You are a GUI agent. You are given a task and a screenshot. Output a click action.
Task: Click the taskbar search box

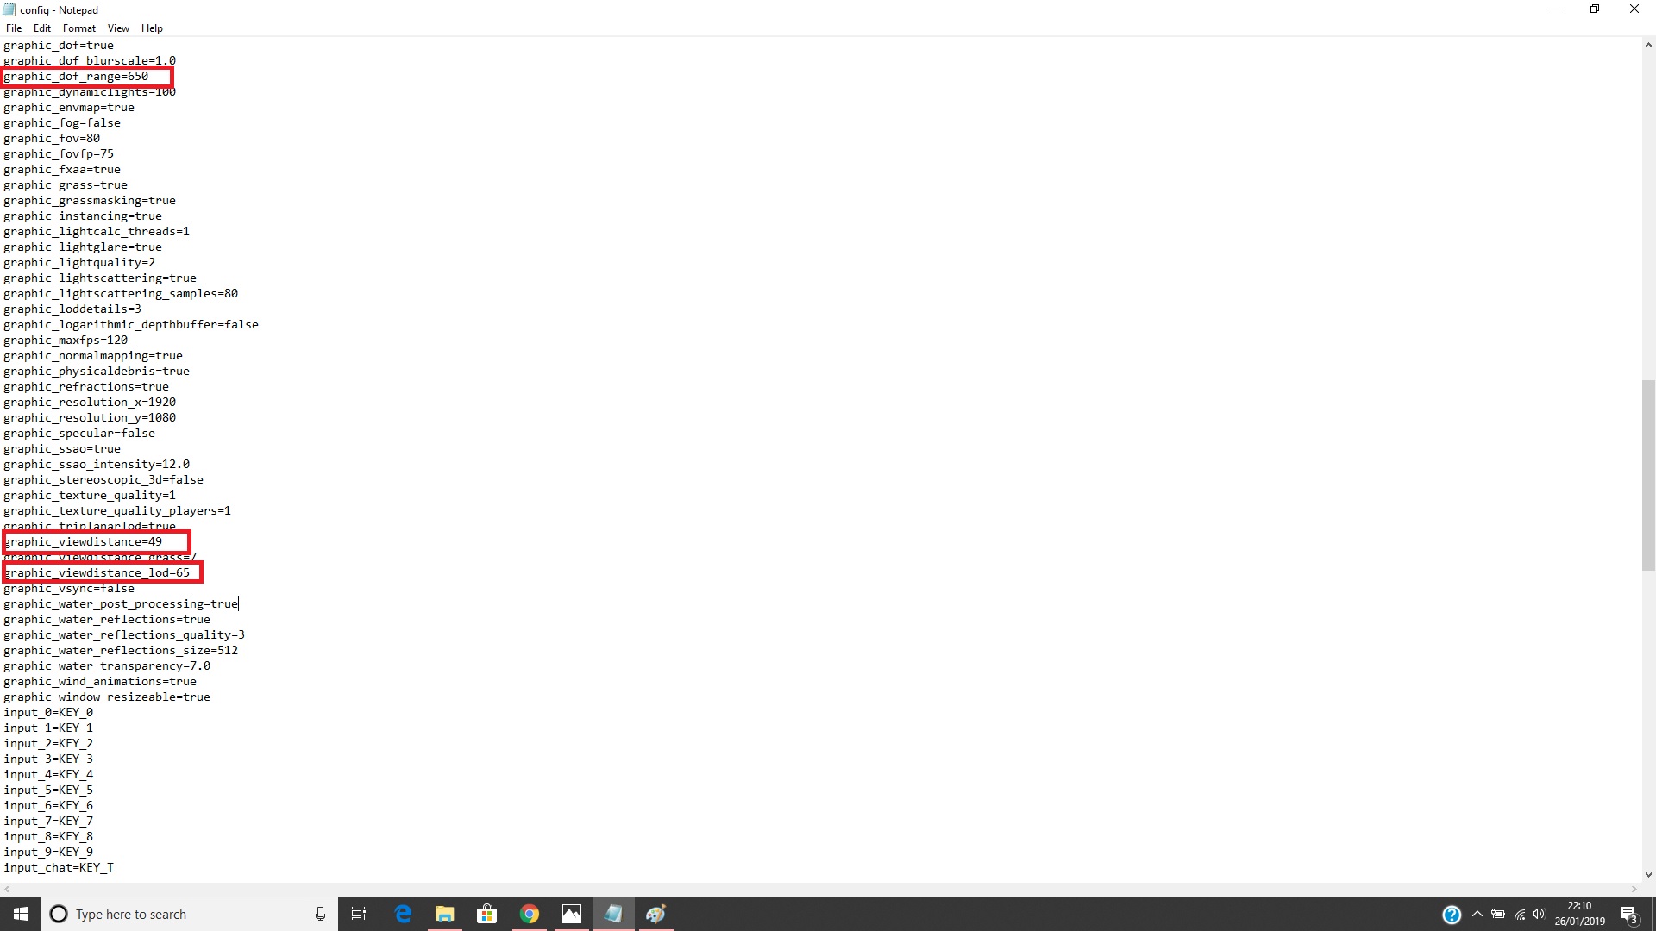(181, 914)
